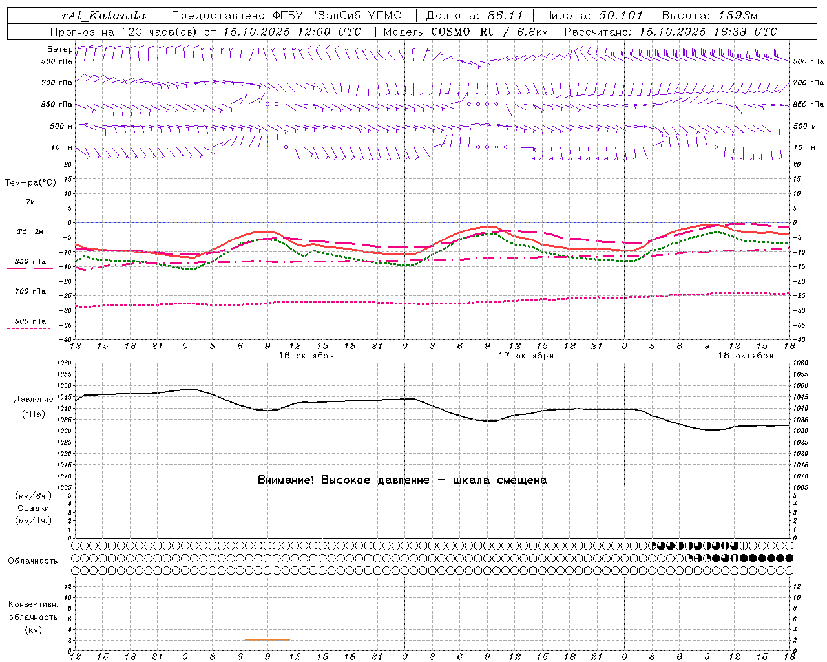Click the Облачность panel label
827x662 pixels.
[x=33, y=561]
